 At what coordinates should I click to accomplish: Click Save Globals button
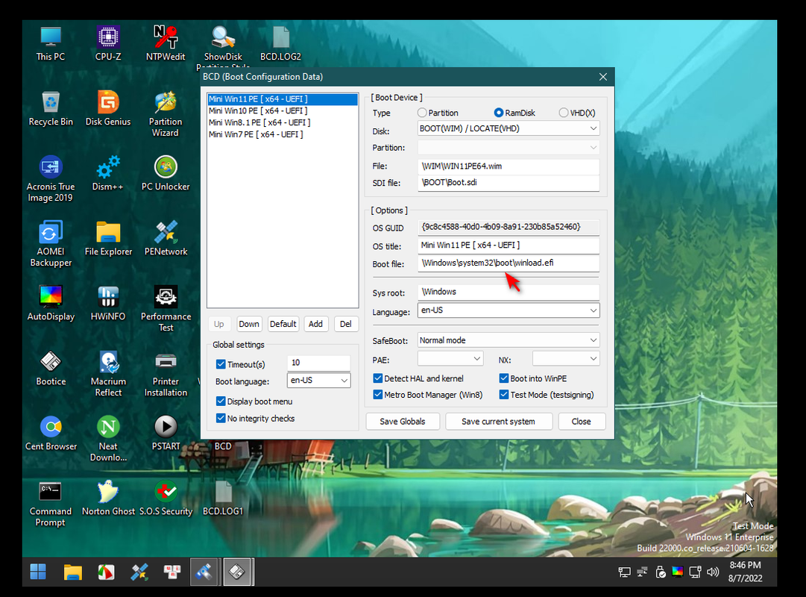click(403, 422)
